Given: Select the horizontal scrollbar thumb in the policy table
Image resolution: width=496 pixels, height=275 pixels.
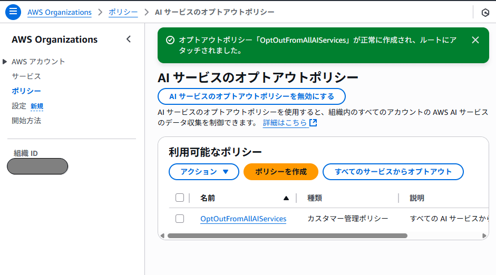Looking at the screenshot, I should point(287,236).
